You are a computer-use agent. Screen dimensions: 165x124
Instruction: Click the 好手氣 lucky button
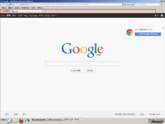pyautogui.click(x=90, y=71)
